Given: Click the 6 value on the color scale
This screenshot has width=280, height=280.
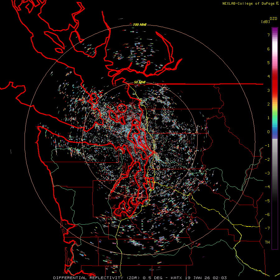Looking at the screenshot, I should (x=268, y=49).
